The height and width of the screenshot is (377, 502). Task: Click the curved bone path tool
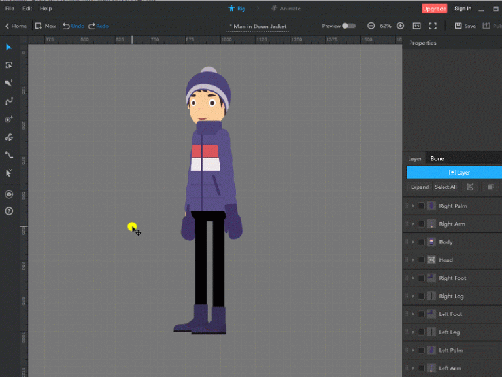[x=9, y=101]
